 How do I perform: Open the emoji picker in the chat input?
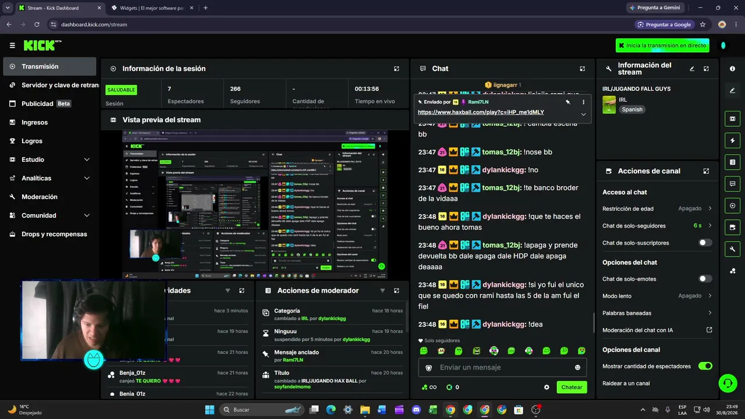point(577,368)
